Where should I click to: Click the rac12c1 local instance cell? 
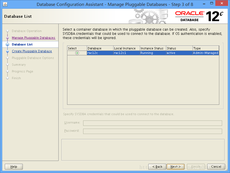click(127, 53)
